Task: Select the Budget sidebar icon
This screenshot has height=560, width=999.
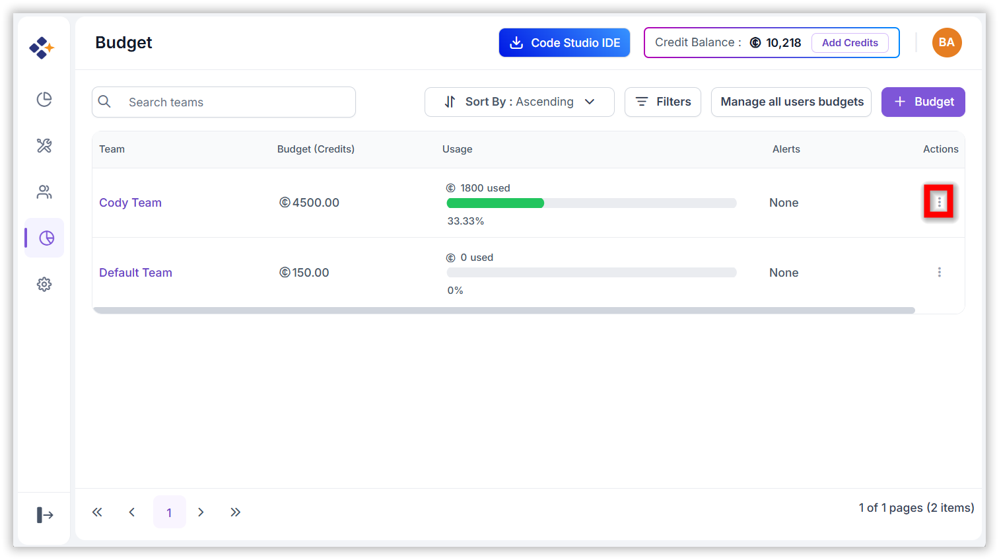Action: [x=46, y=238]
